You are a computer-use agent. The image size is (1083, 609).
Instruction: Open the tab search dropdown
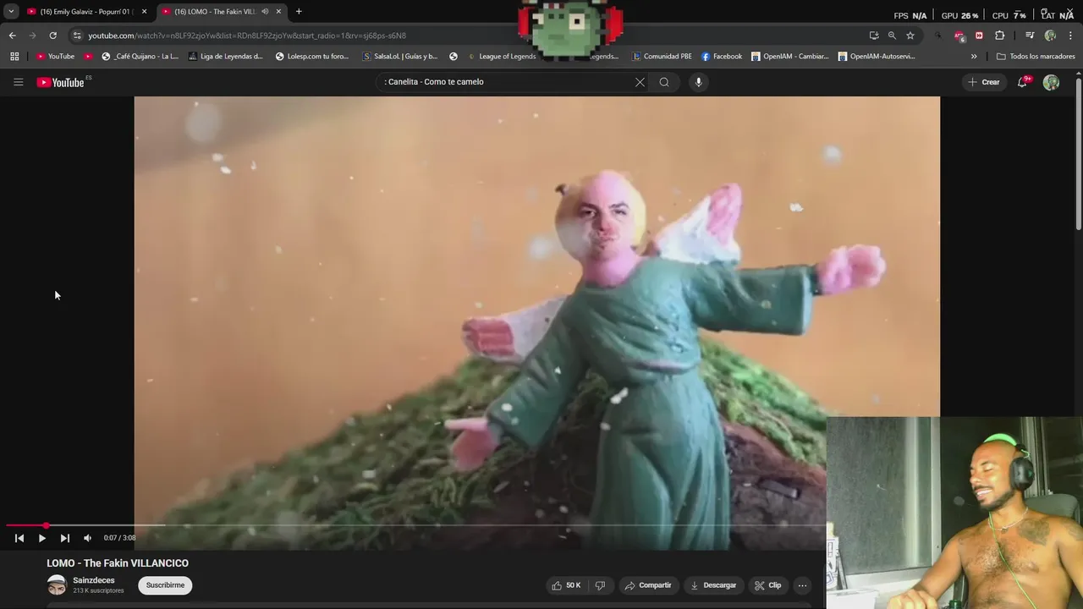11,12
